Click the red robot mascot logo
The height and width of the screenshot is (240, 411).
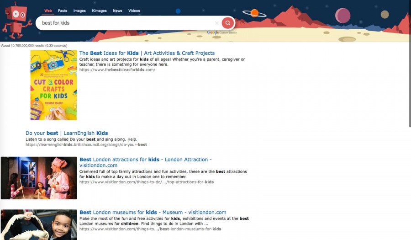point(16,19)
